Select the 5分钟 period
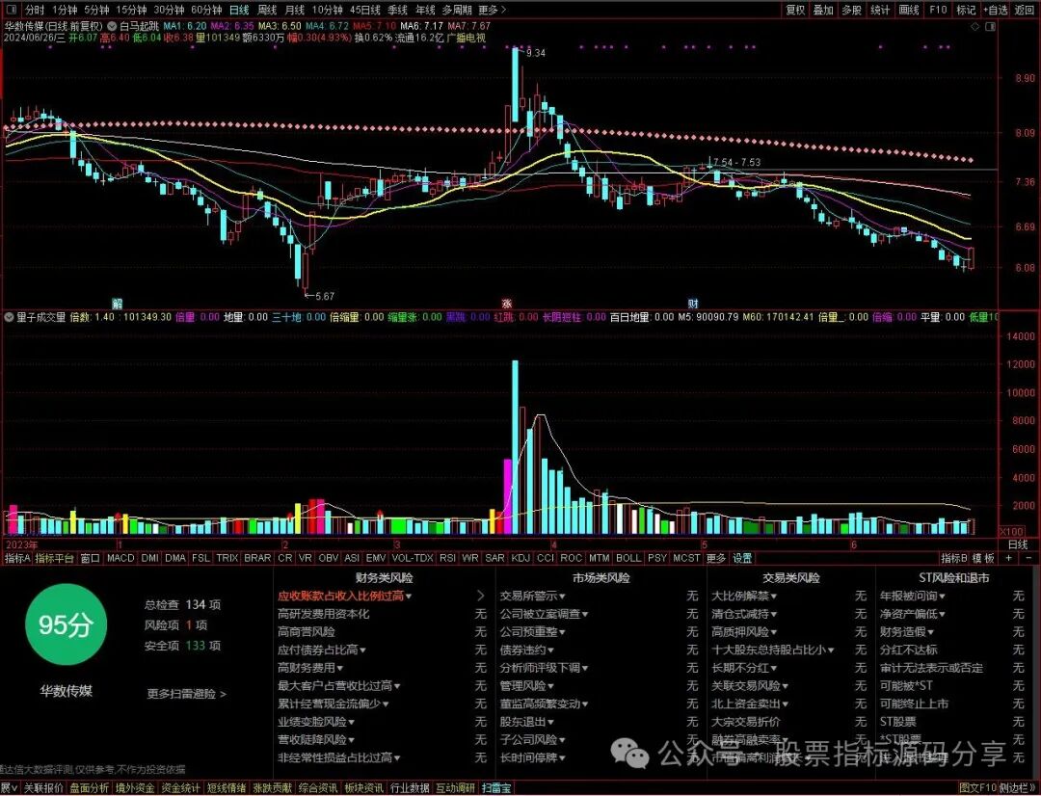 [96, 10]
